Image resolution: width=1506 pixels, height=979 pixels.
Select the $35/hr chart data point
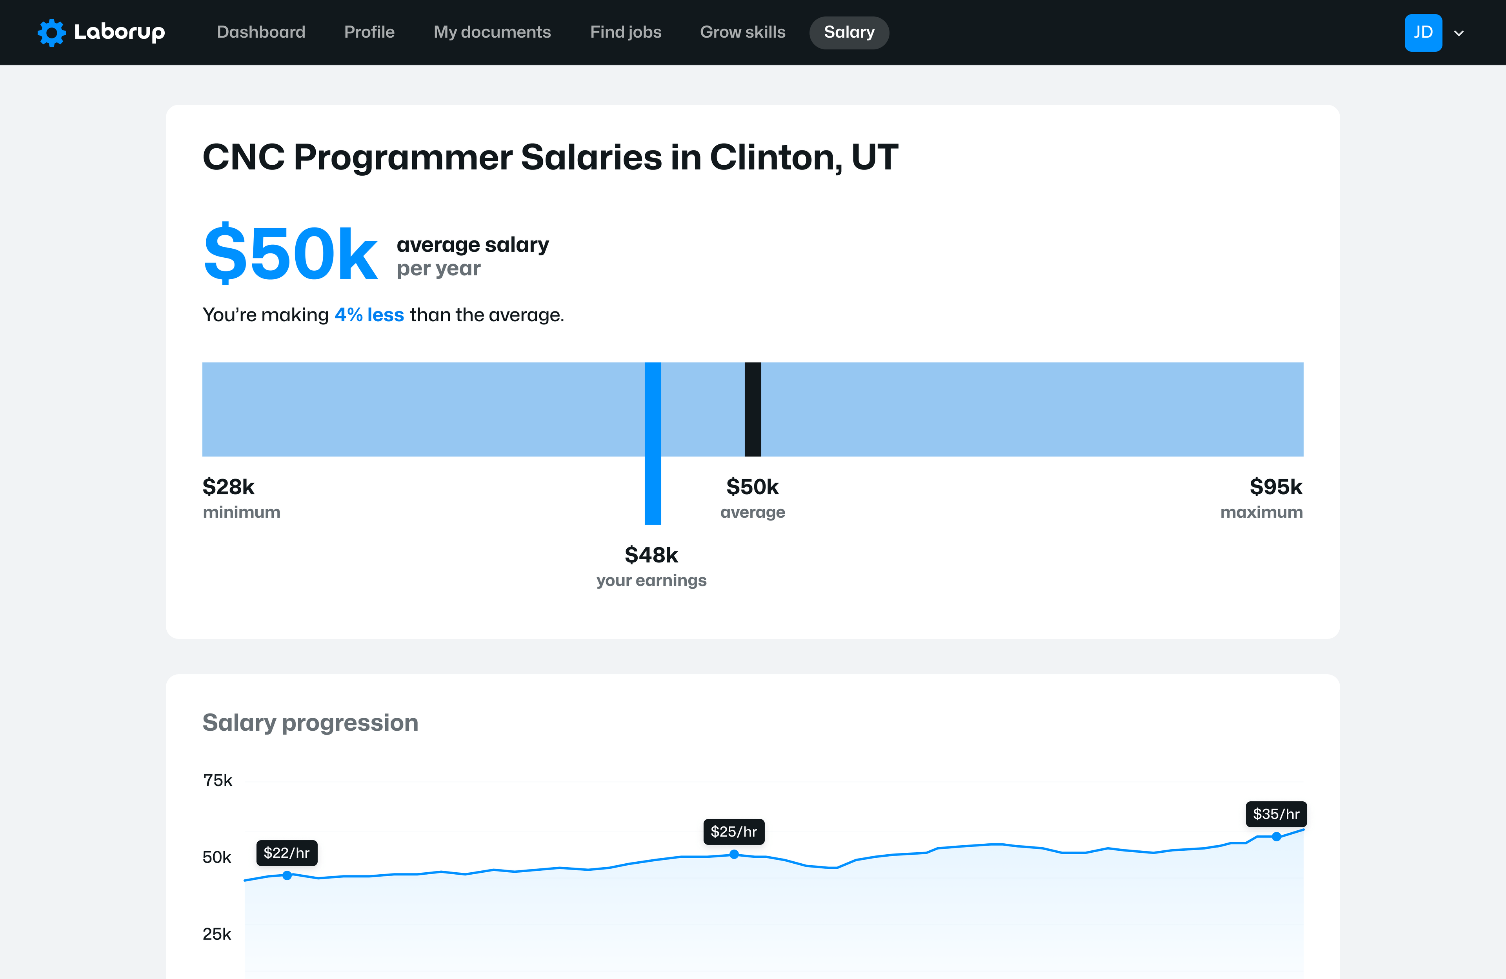point(1276,837)
